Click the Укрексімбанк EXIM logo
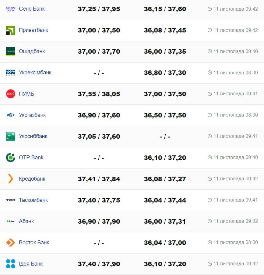This screenshot has width=264, height=275. [x=11, y=73]
